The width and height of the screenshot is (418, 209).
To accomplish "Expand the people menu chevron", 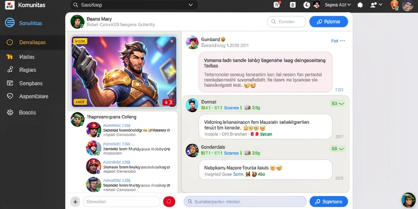I will pyautogui.click(x=381, y=4).
